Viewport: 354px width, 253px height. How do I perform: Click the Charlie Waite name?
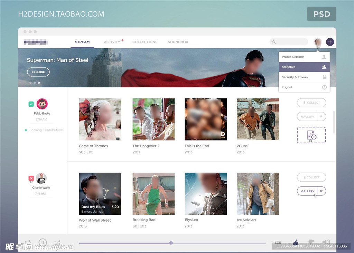(x=41, y=188)
